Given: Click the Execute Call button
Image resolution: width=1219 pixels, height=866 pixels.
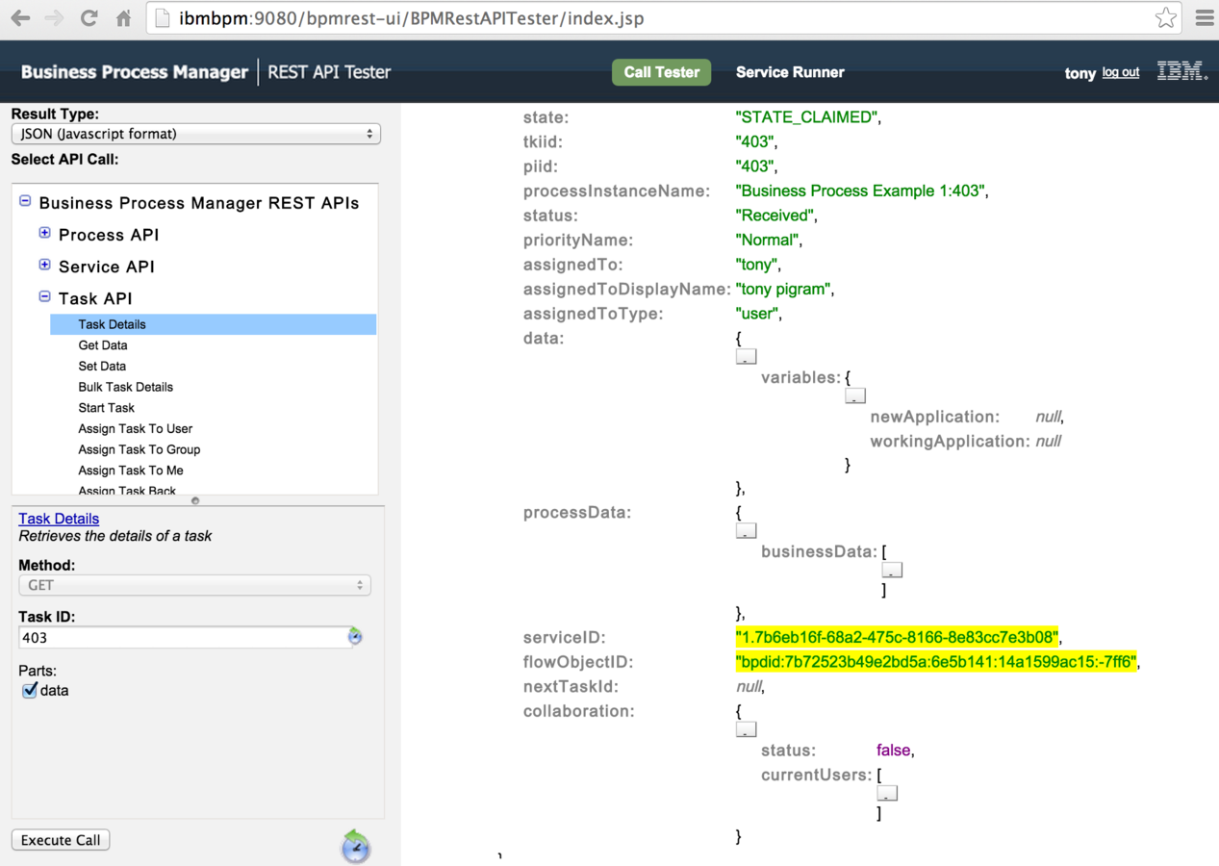Looking at the screenshot, I should click(61, 840).
